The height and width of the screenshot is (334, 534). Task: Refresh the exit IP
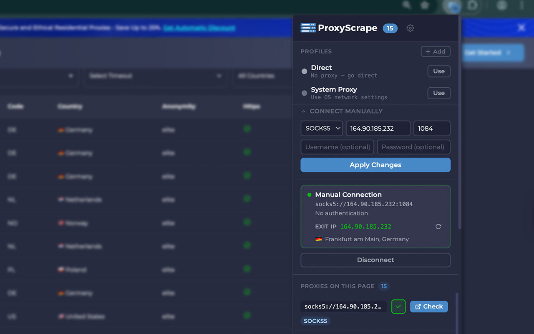[x=438, y=227]
